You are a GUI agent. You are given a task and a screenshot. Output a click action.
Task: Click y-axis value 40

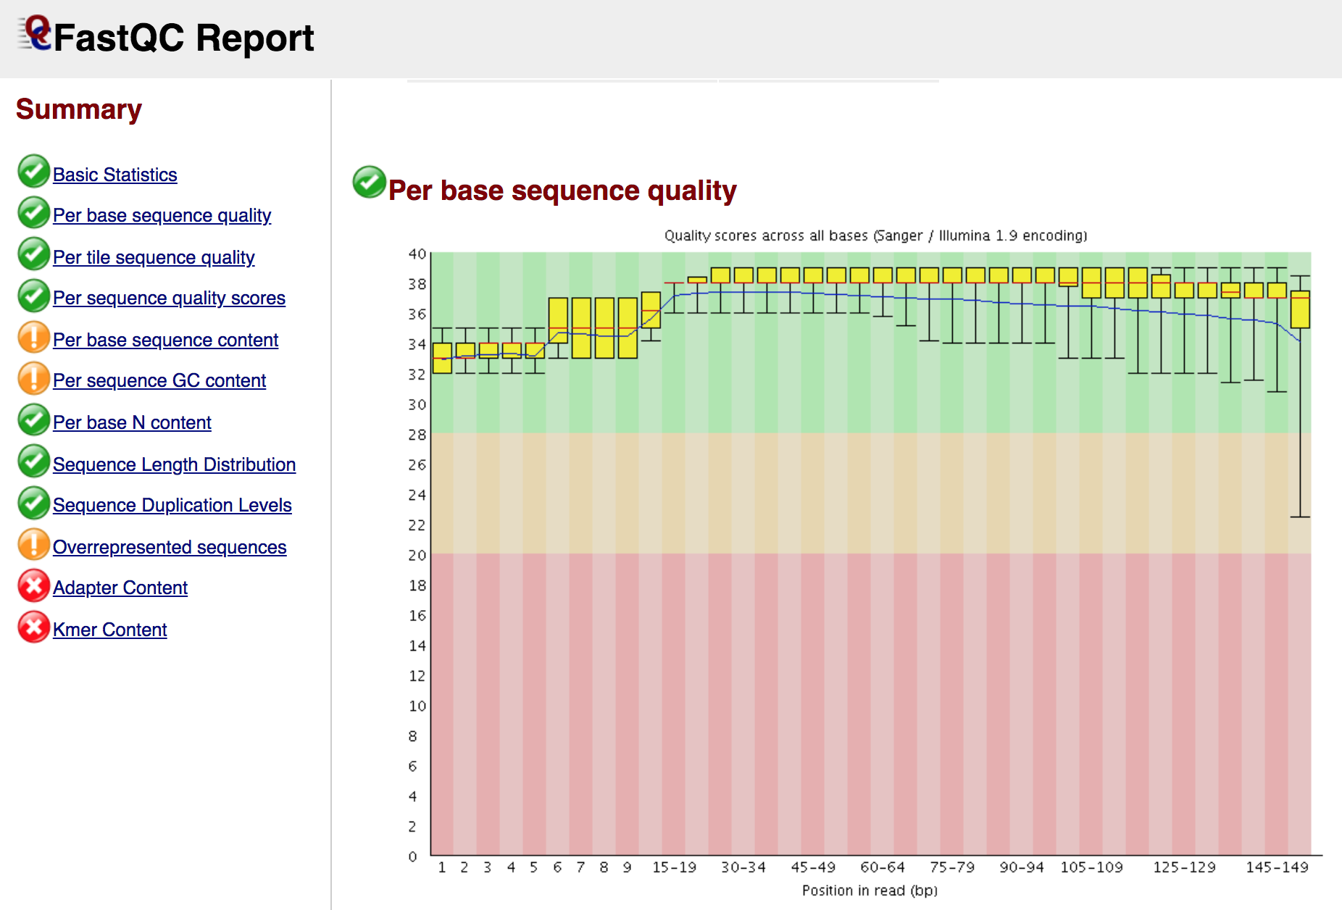pos(417,254)
